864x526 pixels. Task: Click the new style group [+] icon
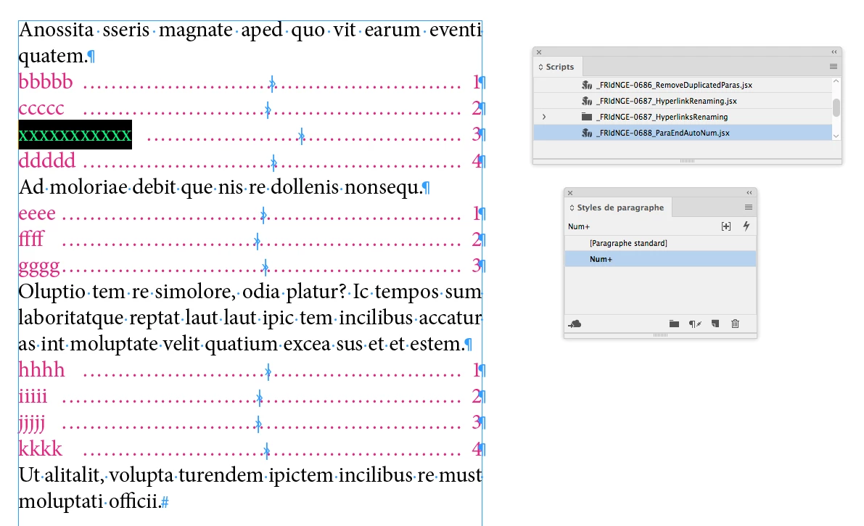725,226
